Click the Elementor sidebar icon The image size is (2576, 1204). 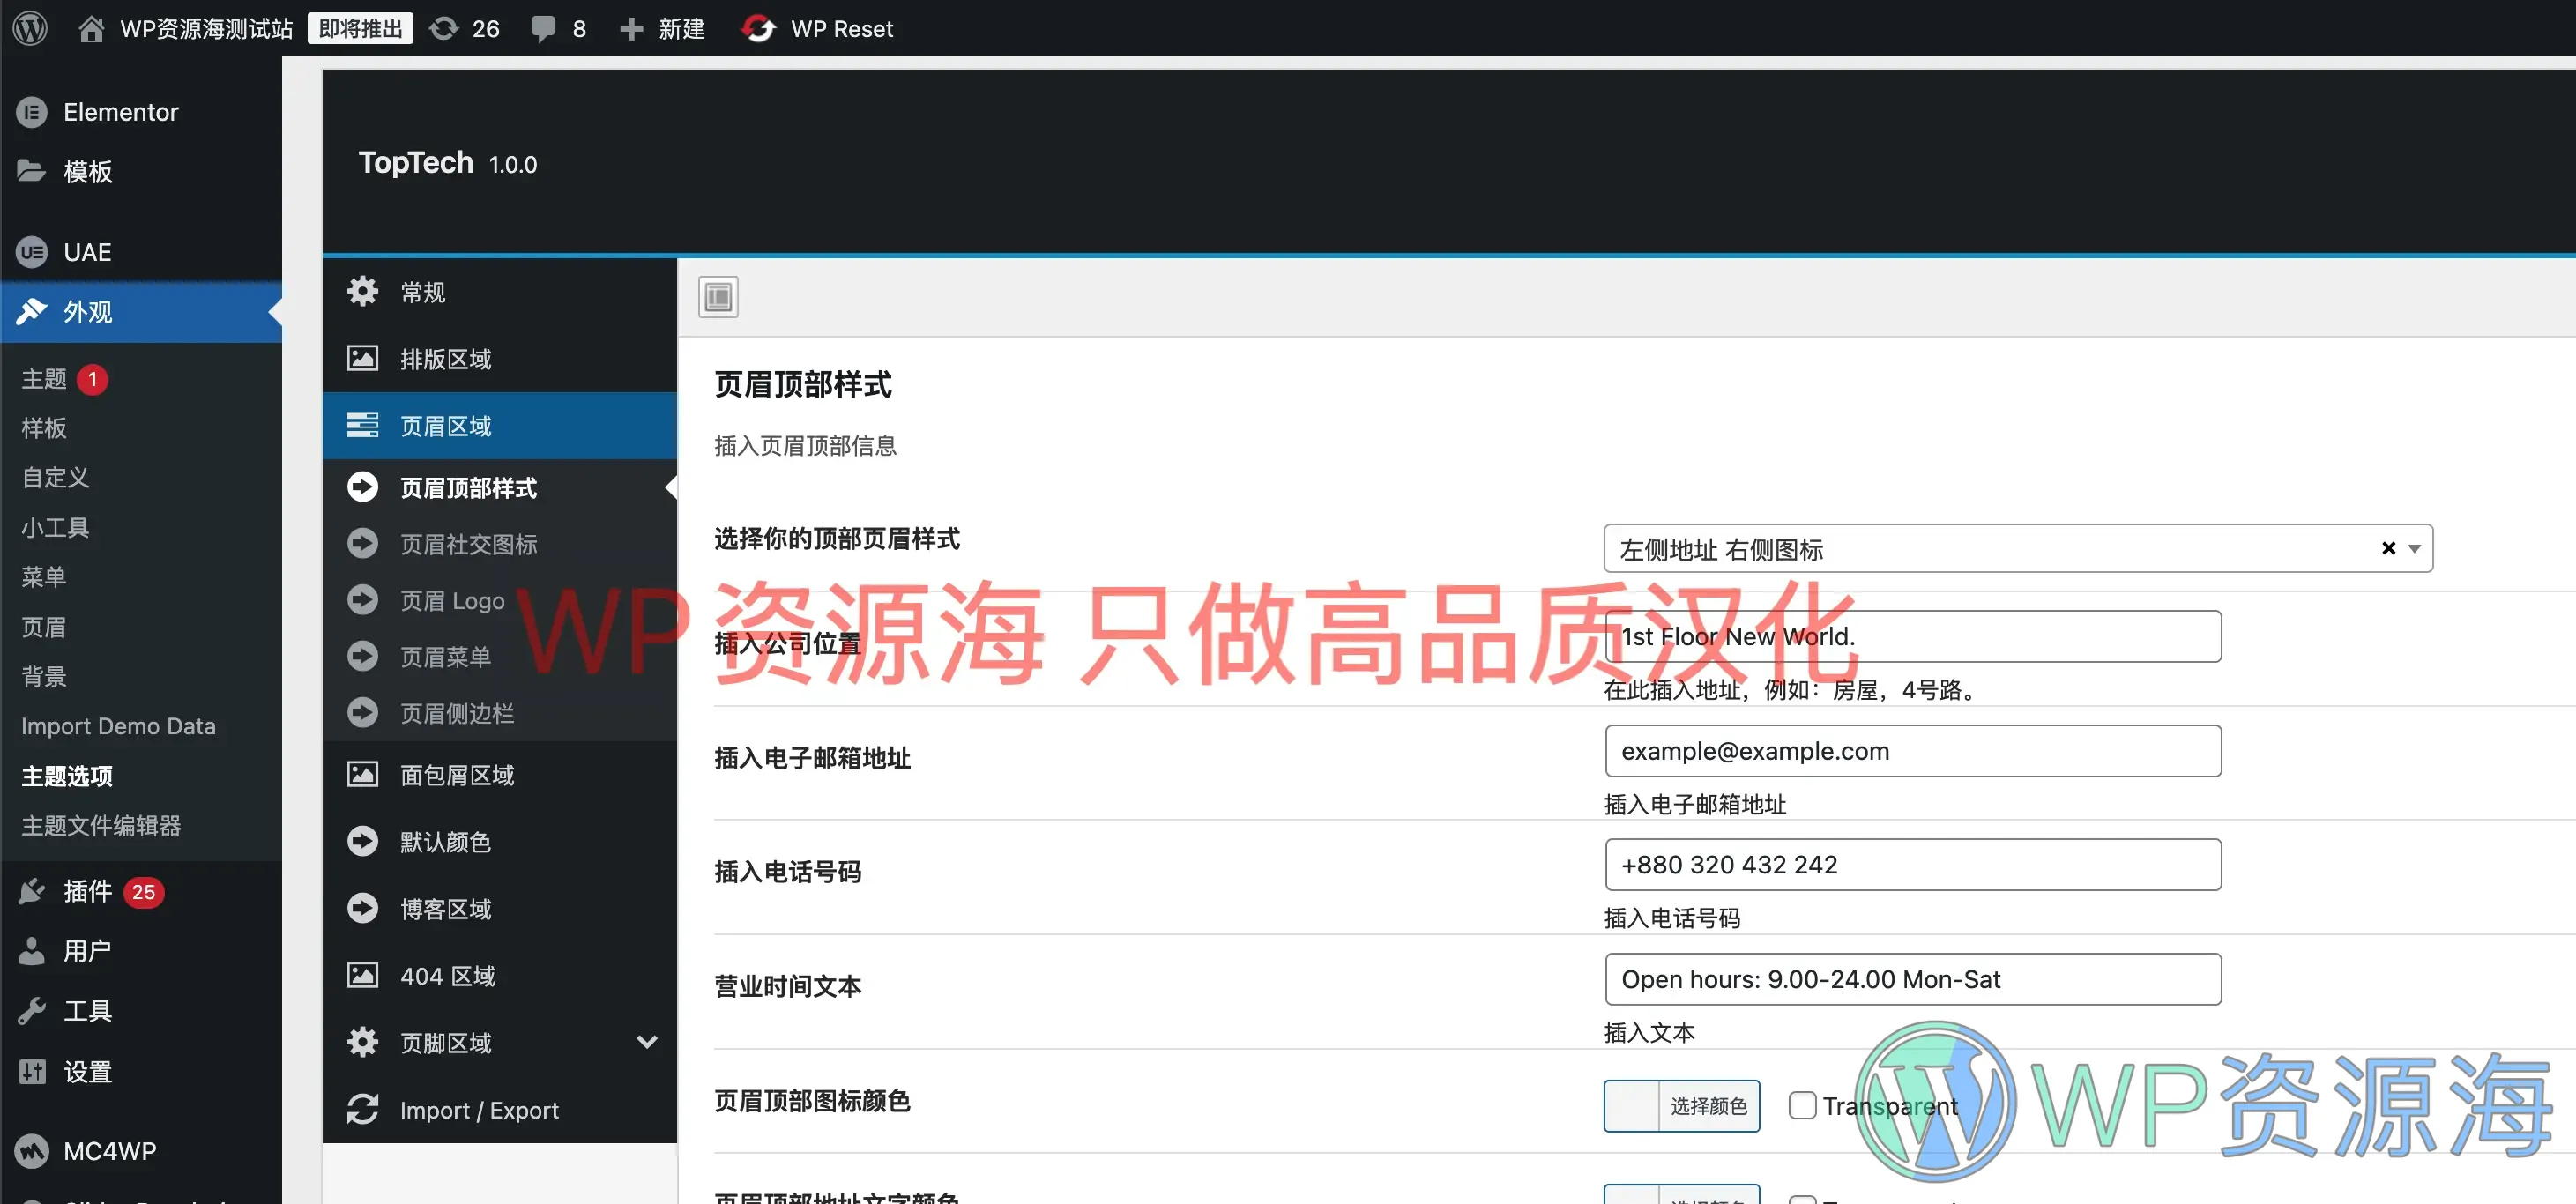[30, 111]
